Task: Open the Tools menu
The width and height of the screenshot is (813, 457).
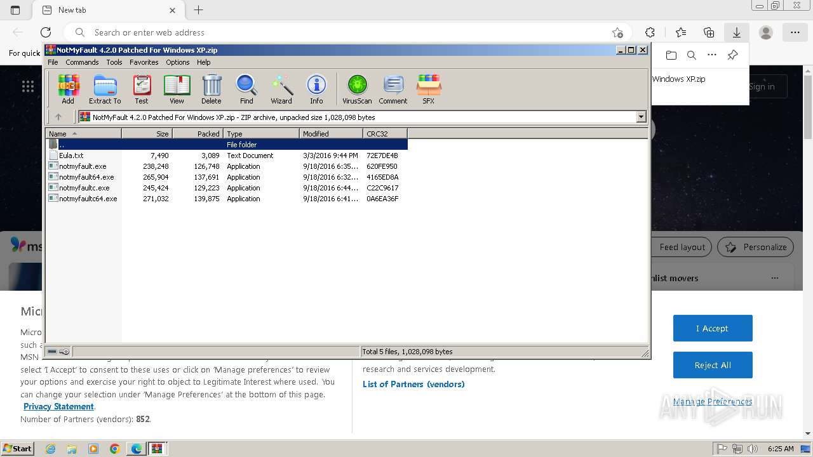Action: point(114,62)
